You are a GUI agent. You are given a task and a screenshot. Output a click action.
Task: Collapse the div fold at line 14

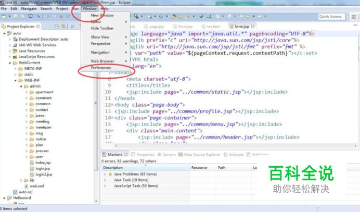click(112, 118)
